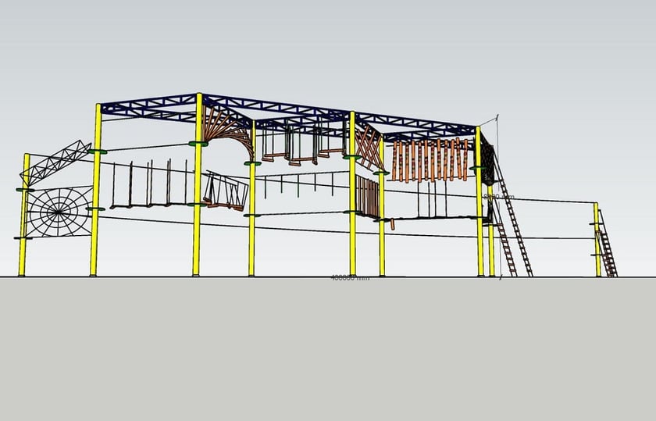656x421 pixels.
Task: Select the lower-left rope bridge with vertical hangers
Action: (148, 187)
